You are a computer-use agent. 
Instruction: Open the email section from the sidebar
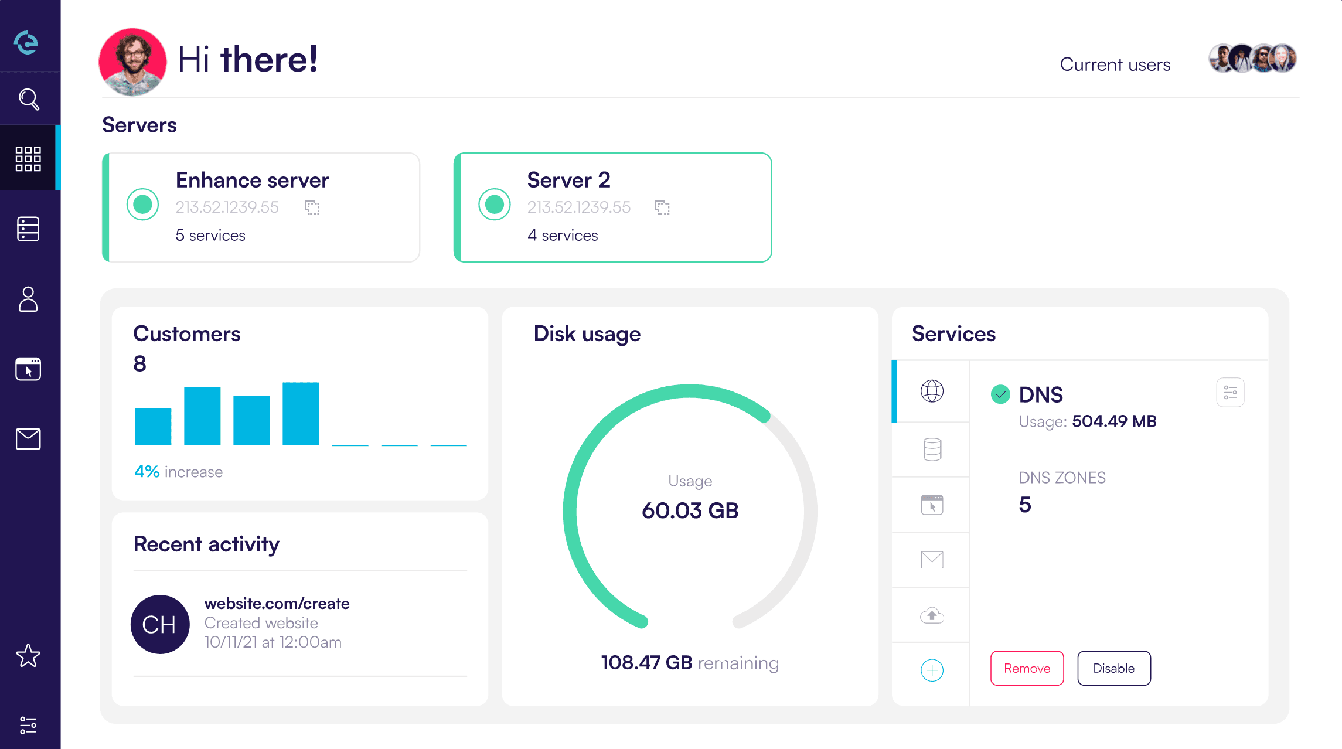(29, 438)
